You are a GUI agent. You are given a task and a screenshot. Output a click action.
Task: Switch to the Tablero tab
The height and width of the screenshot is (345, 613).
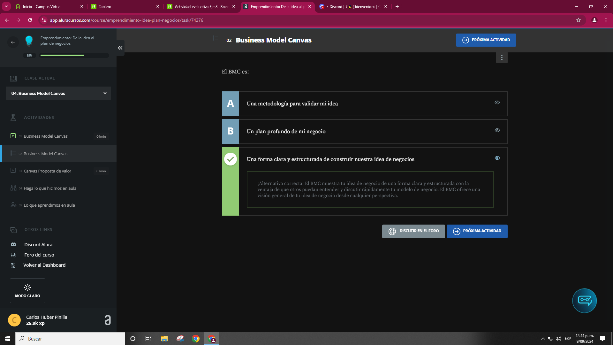(125, 6)
